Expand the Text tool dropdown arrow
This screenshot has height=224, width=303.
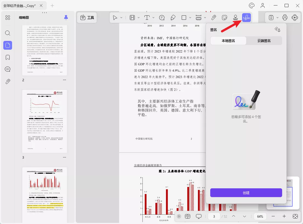[x=153, y=17]
